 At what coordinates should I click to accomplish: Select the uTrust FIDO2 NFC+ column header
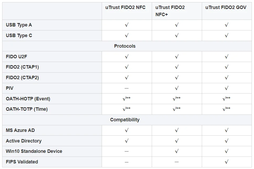[170, 11]
